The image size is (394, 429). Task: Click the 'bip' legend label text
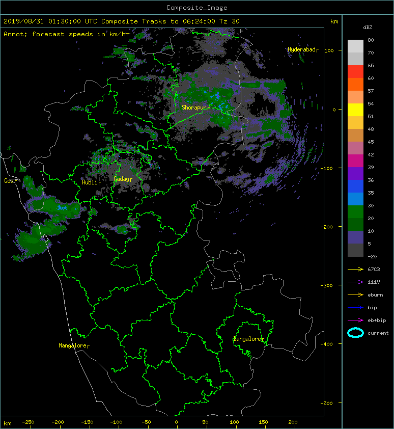pyautogui.click(x=372, y=308)
